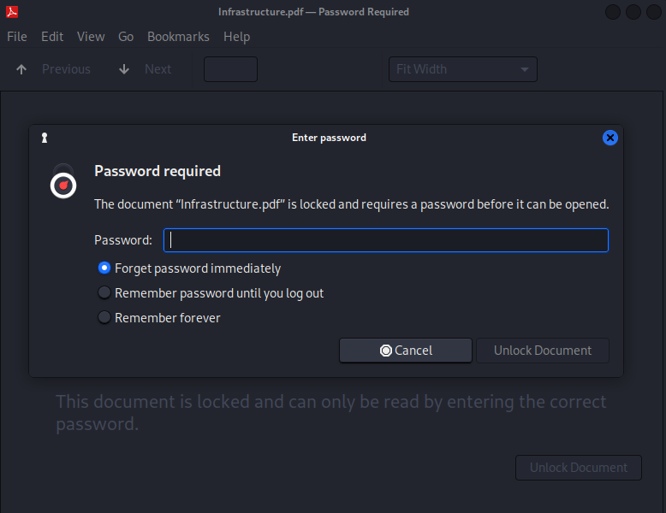The height and width of the screenshot is (513, 666).
Task: Click the red PDF application icon
Action: [12, 12]
